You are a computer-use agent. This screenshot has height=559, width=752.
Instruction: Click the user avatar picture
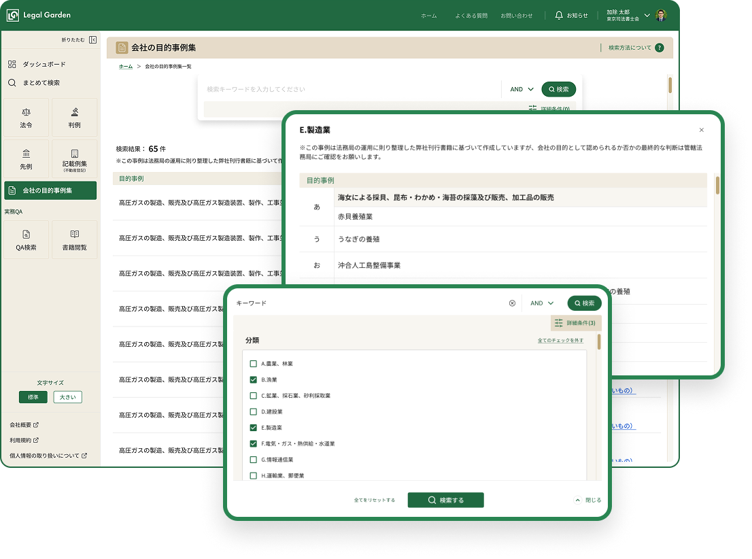662,16
